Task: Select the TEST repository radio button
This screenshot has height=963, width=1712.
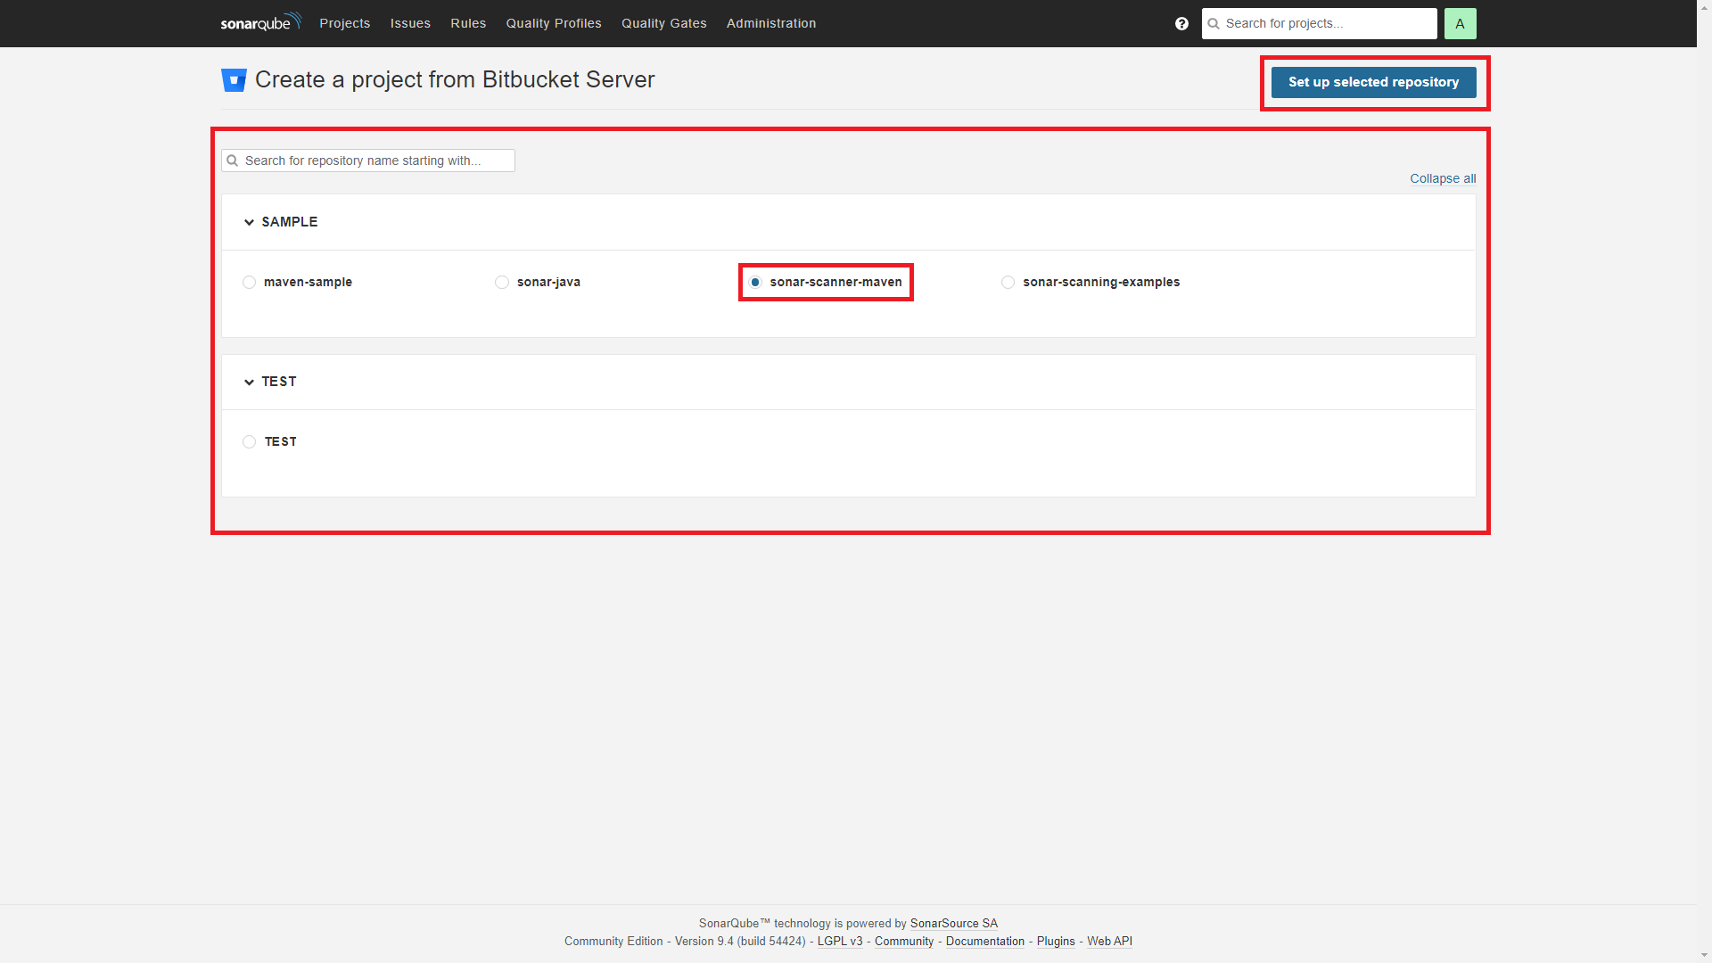Action: coord(249,441)
